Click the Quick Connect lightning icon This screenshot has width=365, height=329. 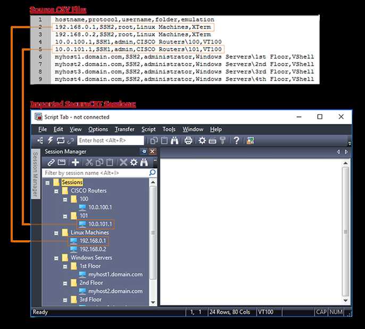pyautogui.click(x=50, y=140)
